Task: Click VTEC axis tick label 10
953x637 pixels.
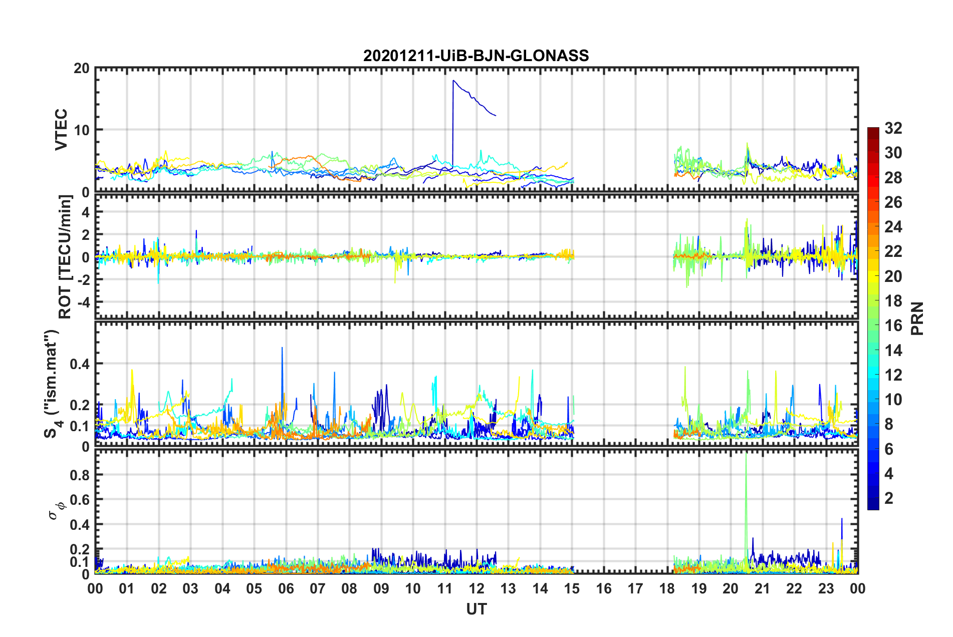Action: [x=82, y=130]
